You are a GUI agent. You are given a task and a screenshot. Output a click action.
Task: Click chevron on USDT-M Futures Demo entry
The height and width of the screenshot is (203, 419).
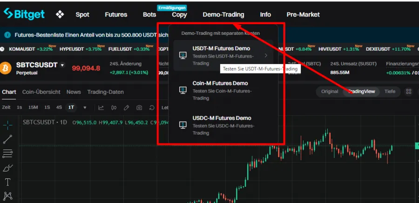pyautogui.click(x=266, y=55)
